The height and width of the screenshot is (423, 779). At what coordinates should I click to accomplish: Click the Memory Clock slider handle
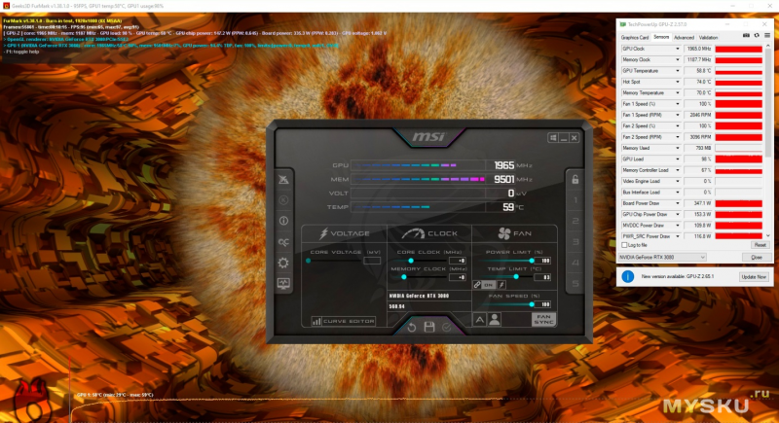pyautogui.click(x=404, y=277)
